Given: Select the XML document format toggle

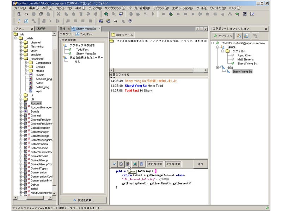Looking at the screenshot, I should 142,164.
